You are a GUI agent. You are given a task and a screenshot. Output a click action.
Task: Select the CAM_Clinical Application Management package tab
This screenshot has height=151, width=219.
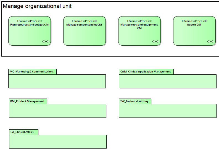point(146,72)
